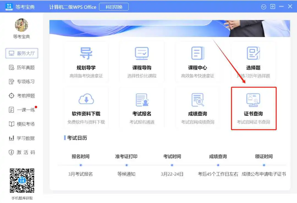297x203 pixels.
Task: Open 历年真题 in the sidebar
Action: (22, 67)
